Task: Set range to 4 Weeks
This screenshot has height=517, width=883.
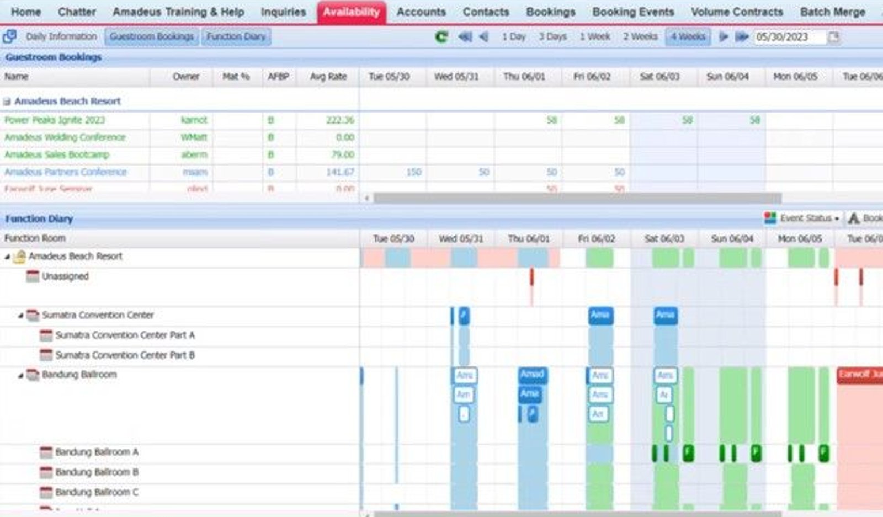Action: pyautogui.click(x=688, y=36)
